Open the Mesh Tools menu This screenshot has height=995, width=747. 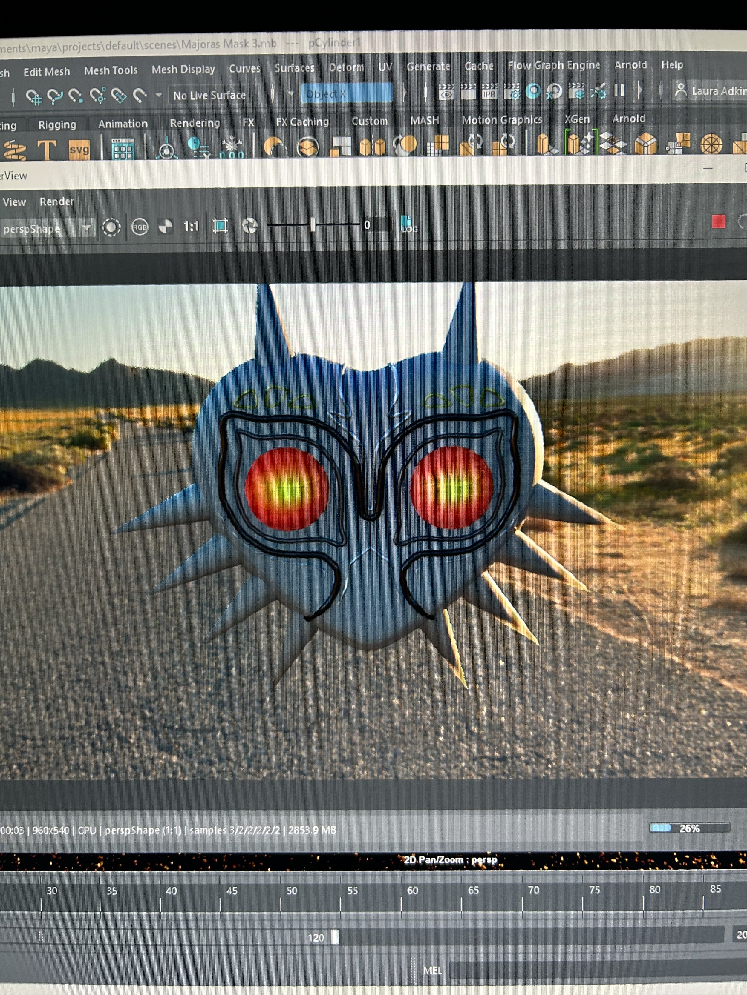(111, 71)
